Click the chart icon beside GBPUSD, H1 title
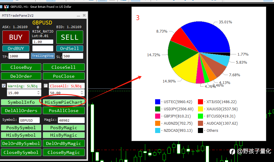This screenshot has height=162, width=274. [7, 7]
